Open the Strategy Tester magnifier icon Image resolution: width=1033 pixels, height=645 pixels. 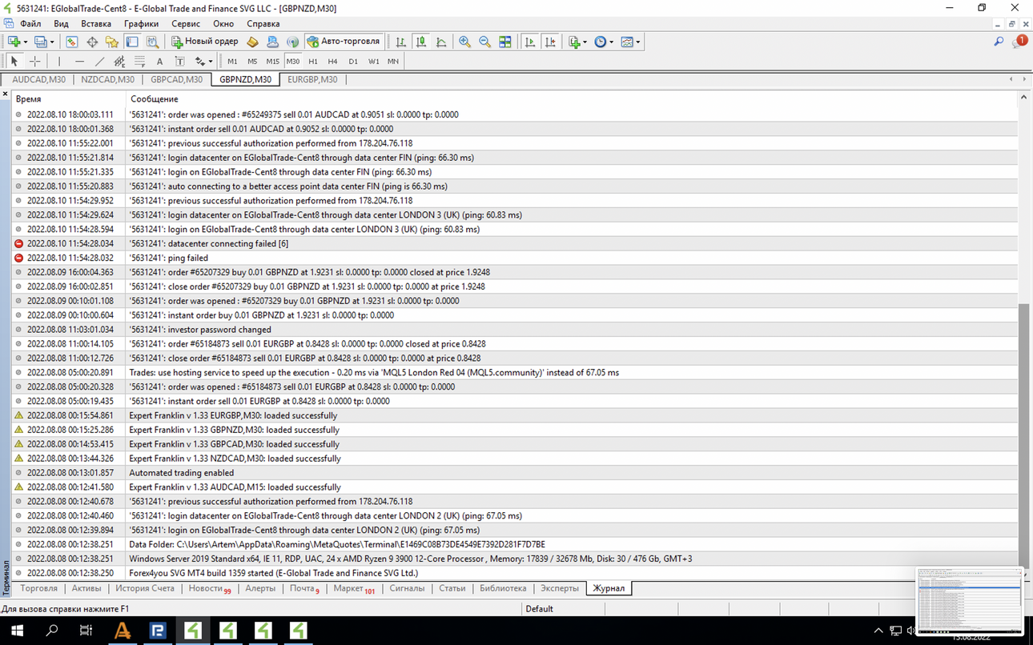point(152,42)
